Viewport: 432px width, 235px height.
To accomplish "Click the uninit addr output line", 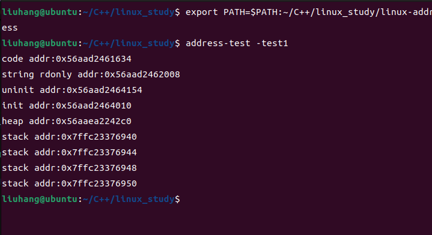I will [72, 90].
